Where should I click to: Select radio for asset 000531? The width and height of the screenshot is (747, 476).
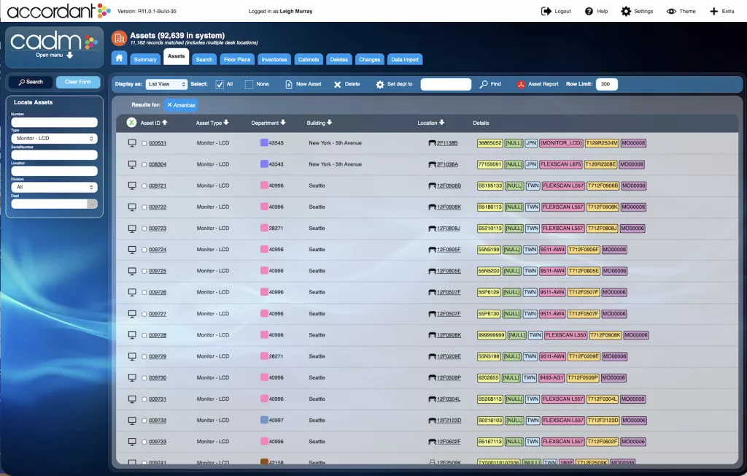pyautogui.click(x=144, y=143)
